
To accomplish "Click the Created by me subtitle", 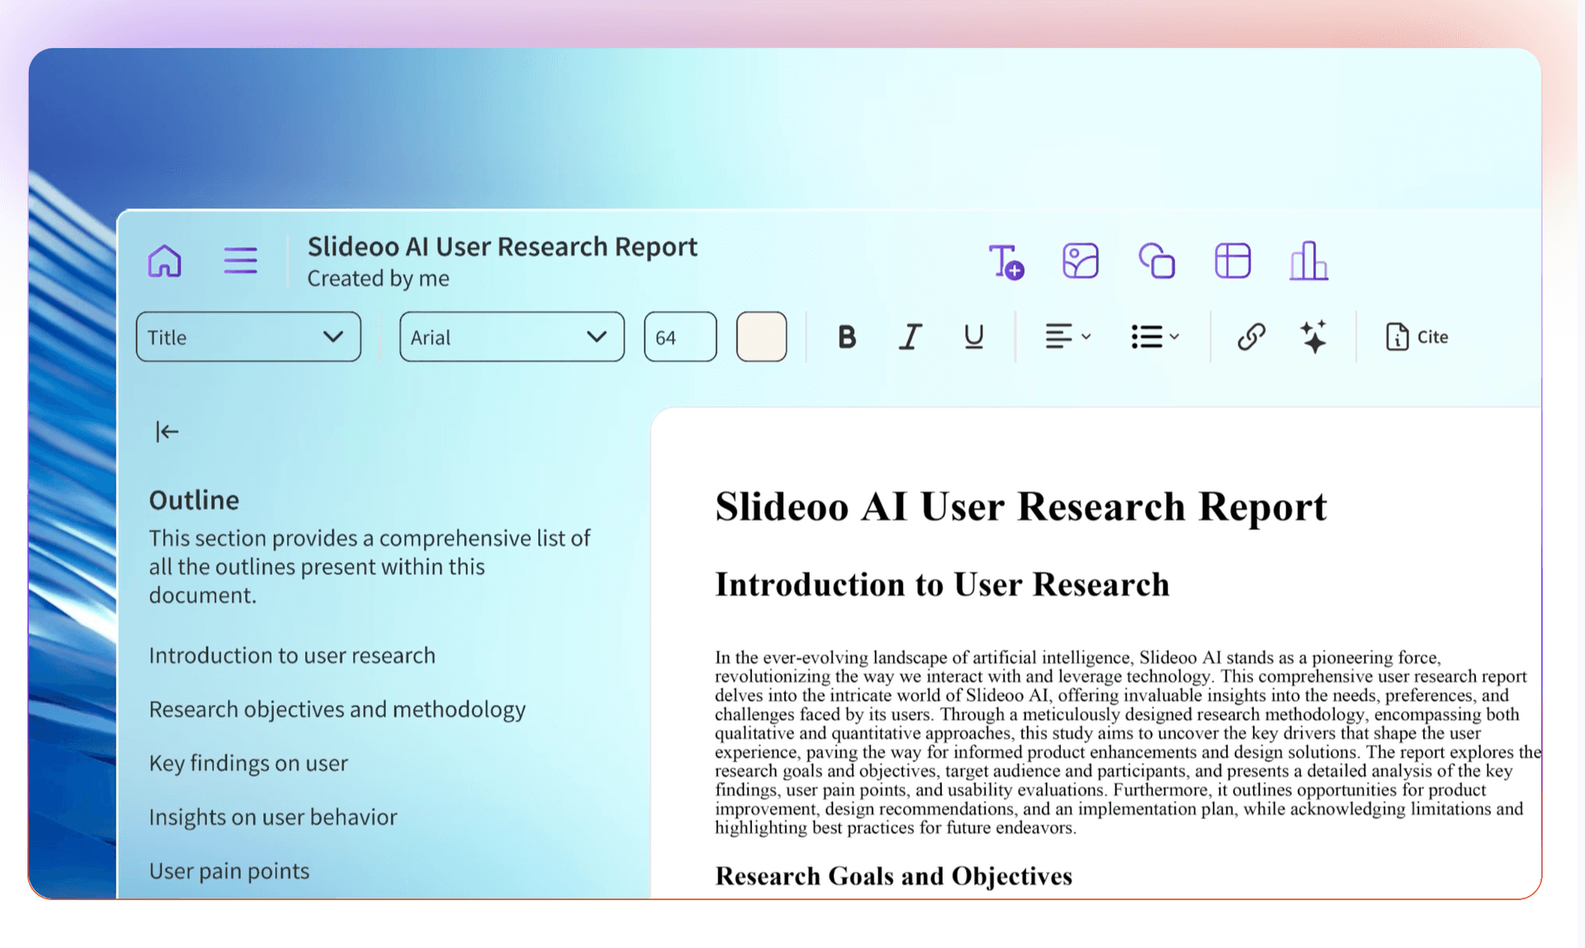I will pos(378,279).
